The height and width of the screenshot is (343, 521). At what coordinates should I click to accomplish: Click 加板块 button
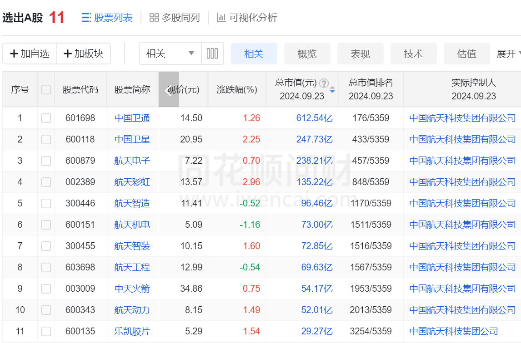83,54
